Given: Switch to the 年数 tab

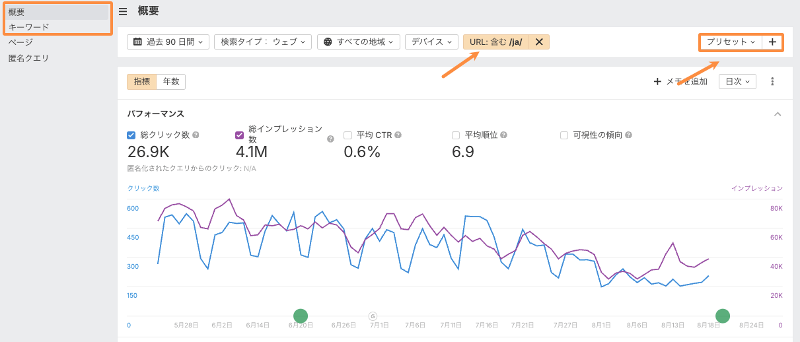Looking at the screenshot, I should click(171, 81).
